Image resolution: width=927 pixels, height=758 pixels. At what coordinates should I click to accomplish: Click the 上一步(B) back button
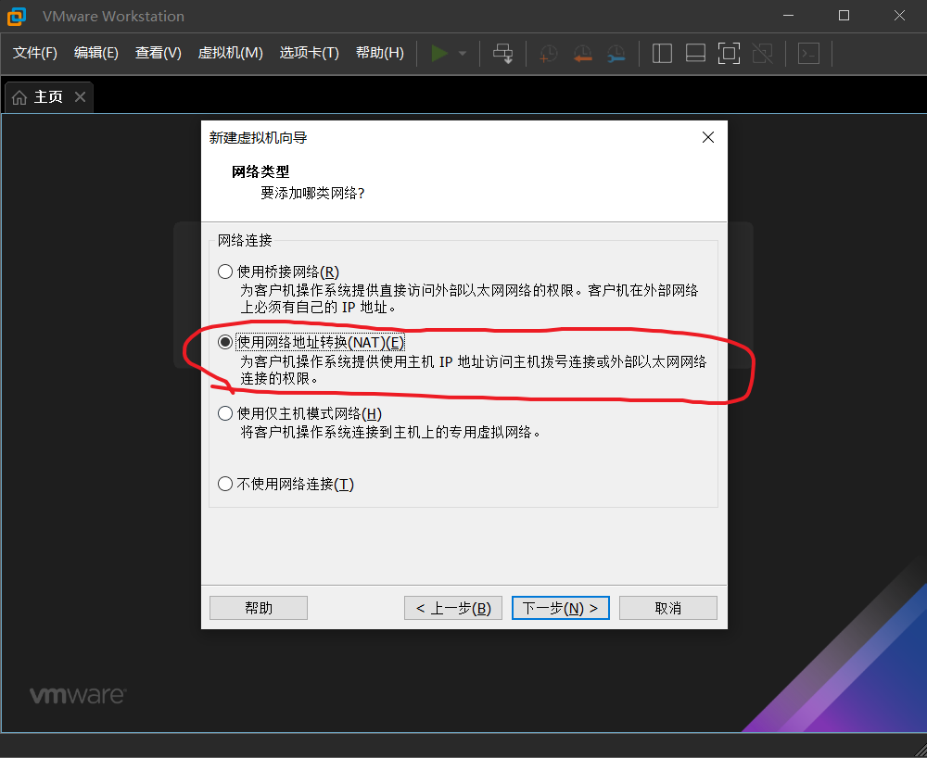pyautogui.click(x=453, y=608)
